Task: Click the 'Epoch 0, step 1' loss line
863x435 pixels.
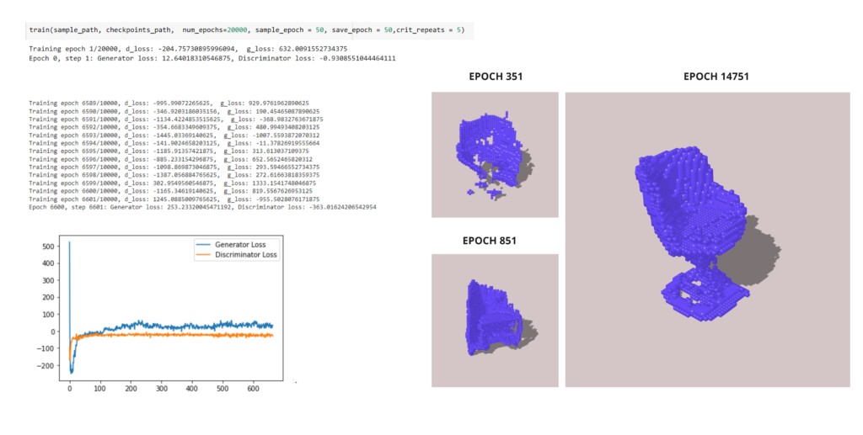Action: (212, 58)
